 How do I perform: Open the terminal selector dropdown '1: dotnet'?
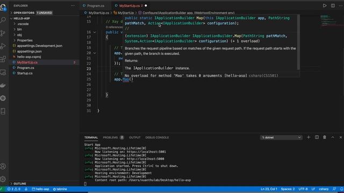[281, 137]
